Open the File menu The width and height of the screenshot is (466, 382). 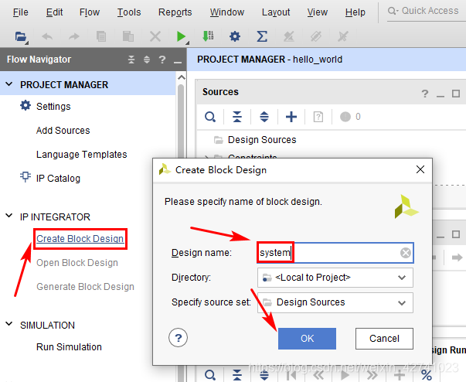[x=21, y=12]
